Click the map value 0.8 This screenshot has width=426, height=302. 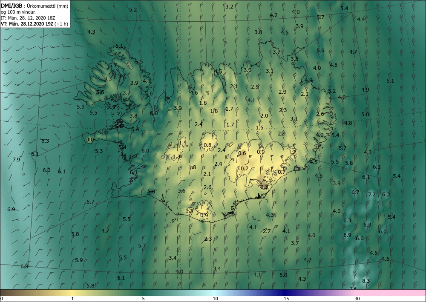(207, 145)
